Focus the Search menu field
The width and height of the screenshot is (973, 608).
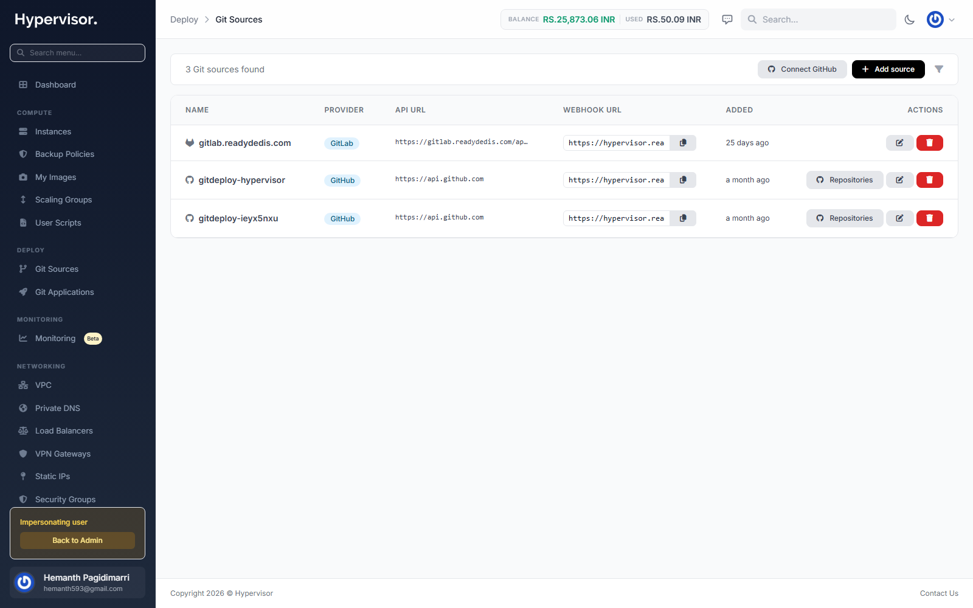[77, 53]
